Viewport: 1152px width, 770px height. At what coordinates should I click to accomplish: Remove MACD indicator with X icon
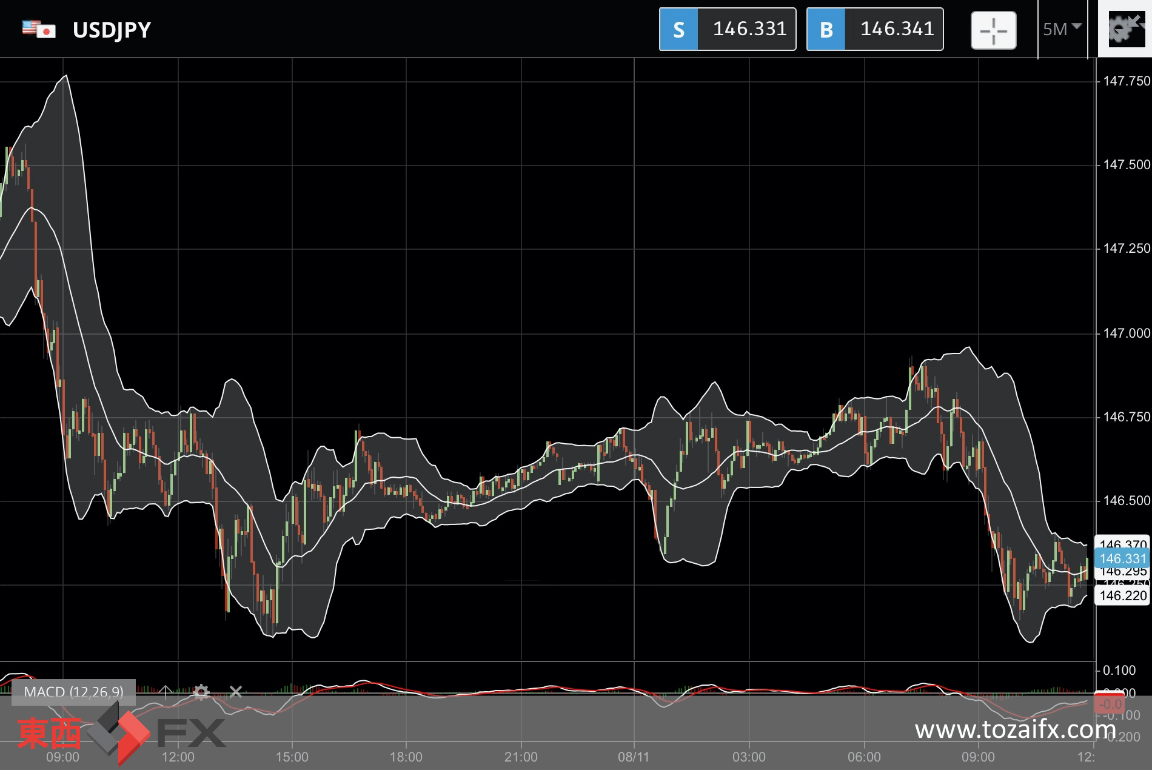(x=236, y=692)
